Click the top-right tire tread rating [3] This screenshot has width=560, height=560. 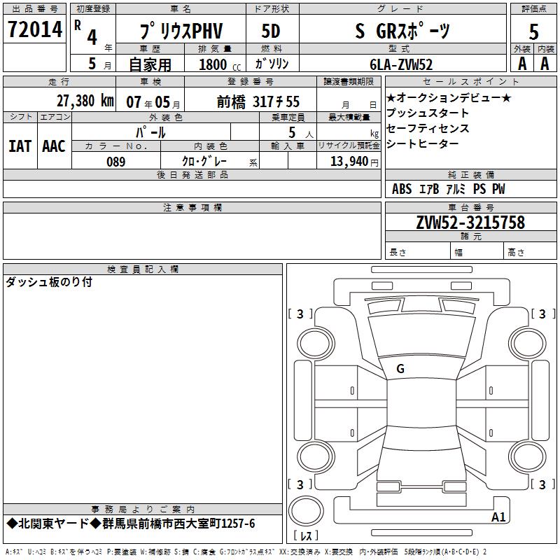click(x=542, y=314)
